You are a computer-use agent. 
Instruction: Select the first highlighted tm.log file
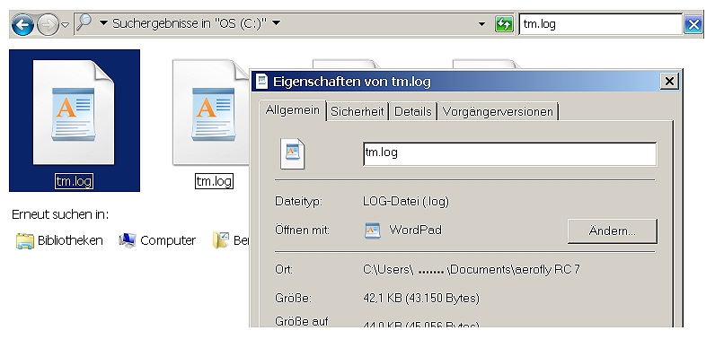pos(75,120)
